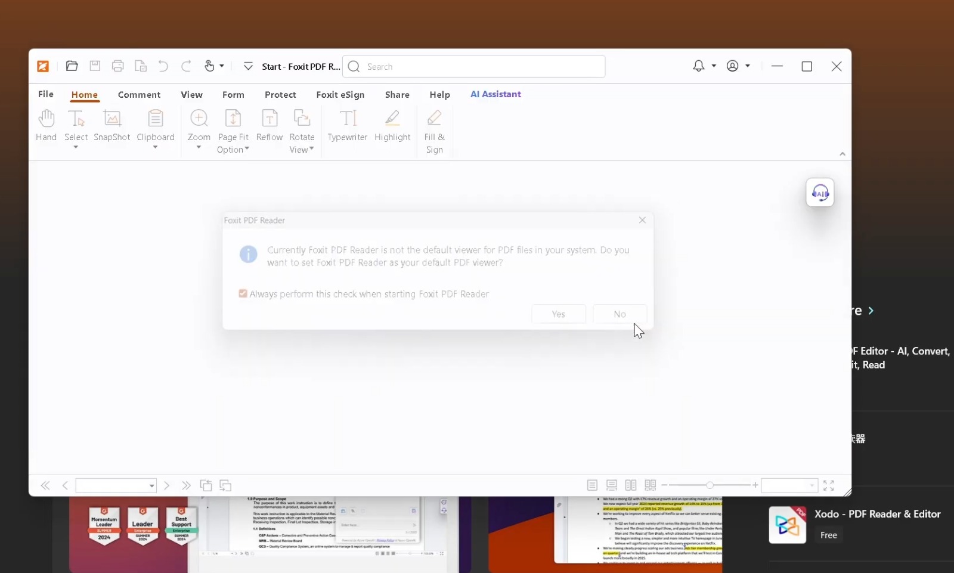Click No in the dialog
Screen dimensions: 954x573
point(620,314)
